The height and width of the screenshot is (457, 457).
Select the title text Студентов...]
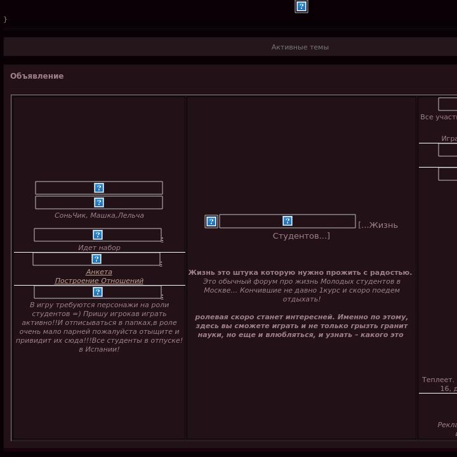tap(301, 235)
